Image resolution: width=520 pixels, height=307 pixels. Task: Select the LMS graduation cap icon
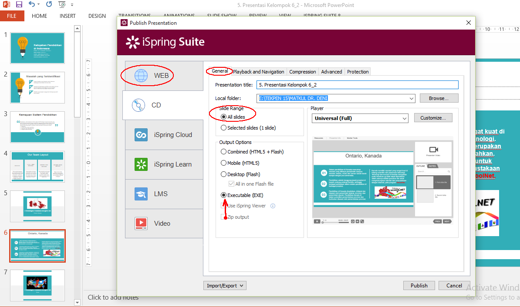[x=141, y=194]
